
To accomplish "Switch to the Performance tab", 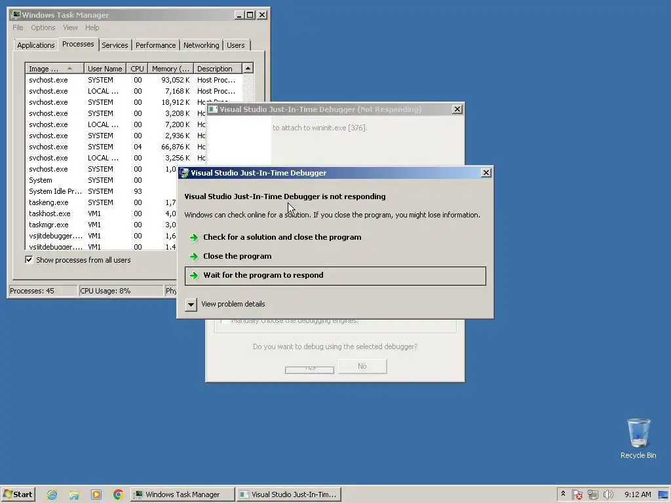I will (x=155, y=45).
